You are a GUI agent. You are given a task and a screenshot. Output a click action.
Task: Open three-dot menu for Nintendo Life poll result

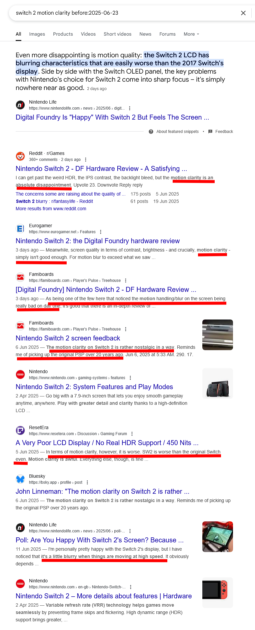click(130, 531)
